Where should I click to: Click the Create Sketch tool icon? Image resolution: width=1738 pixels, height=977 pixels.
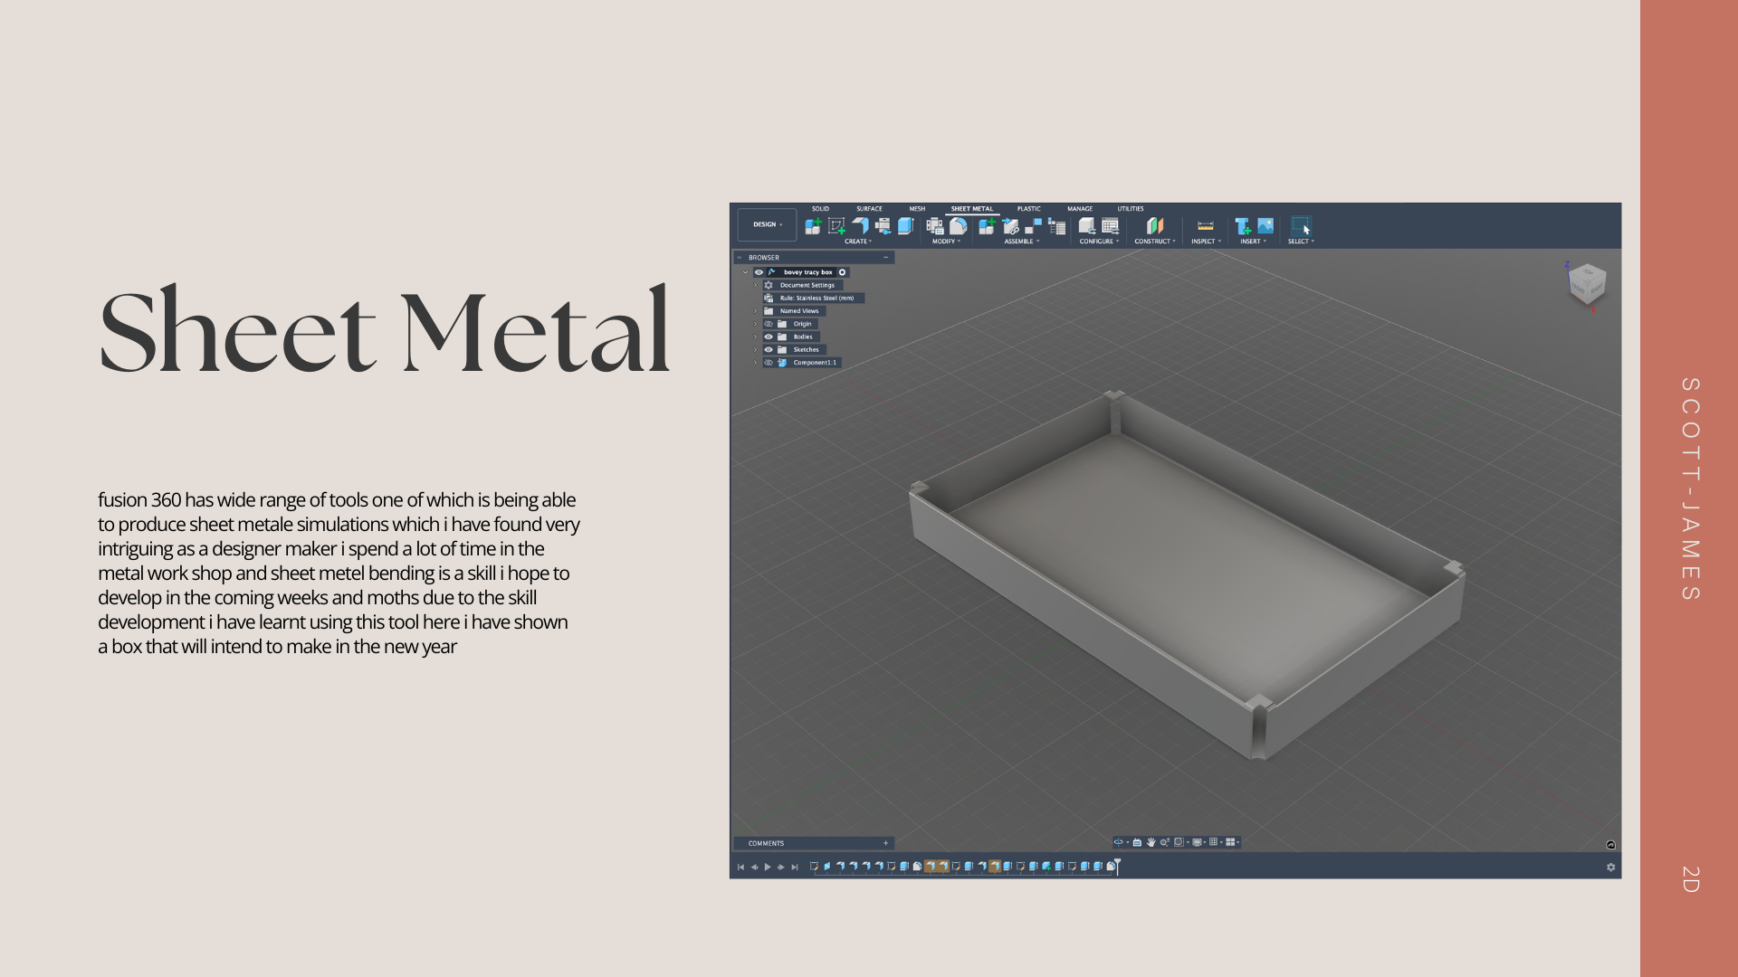[x=836, y=225]
